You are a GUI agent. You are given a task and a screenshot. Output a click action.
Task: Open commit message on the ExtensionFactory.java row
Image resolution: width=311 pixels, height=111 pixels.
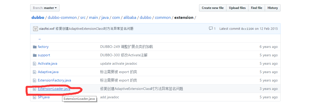pyautogui.click(x=119, y=80)
